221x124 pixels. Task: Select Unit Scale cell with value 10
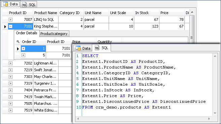[121, 26]
